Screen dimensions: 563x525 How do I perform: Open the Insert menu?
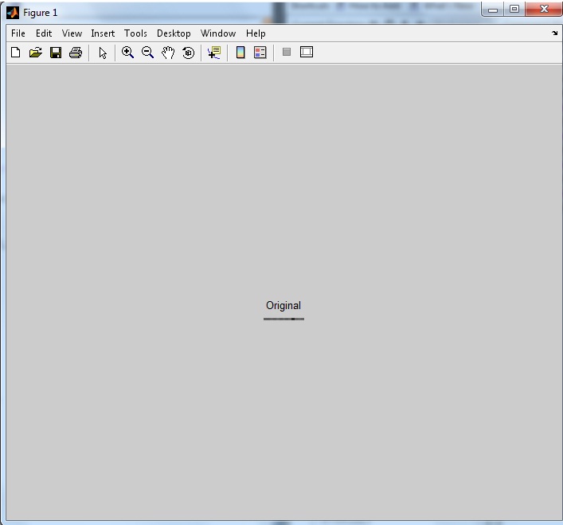click(x=103, y=33)
